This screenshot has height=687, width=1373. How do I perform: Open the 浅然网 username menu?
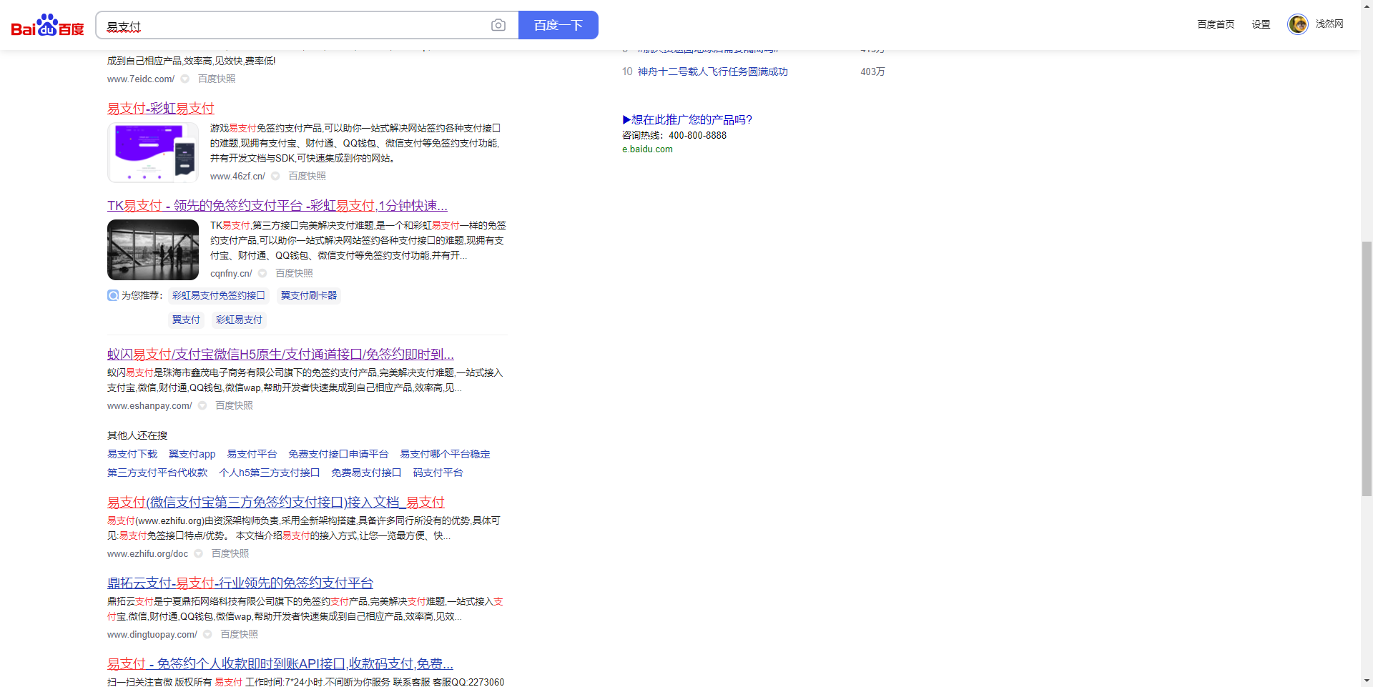click(1329, 24)
